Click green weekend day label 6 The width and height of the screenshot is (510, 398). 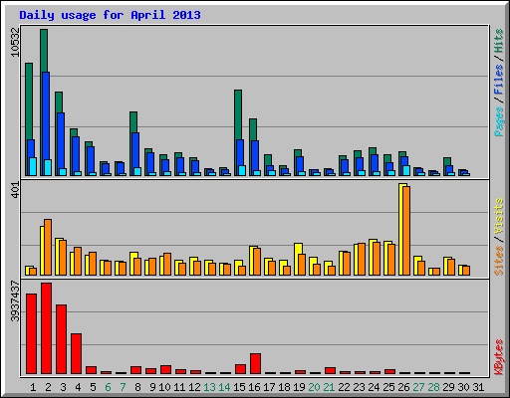pos(108,387)
